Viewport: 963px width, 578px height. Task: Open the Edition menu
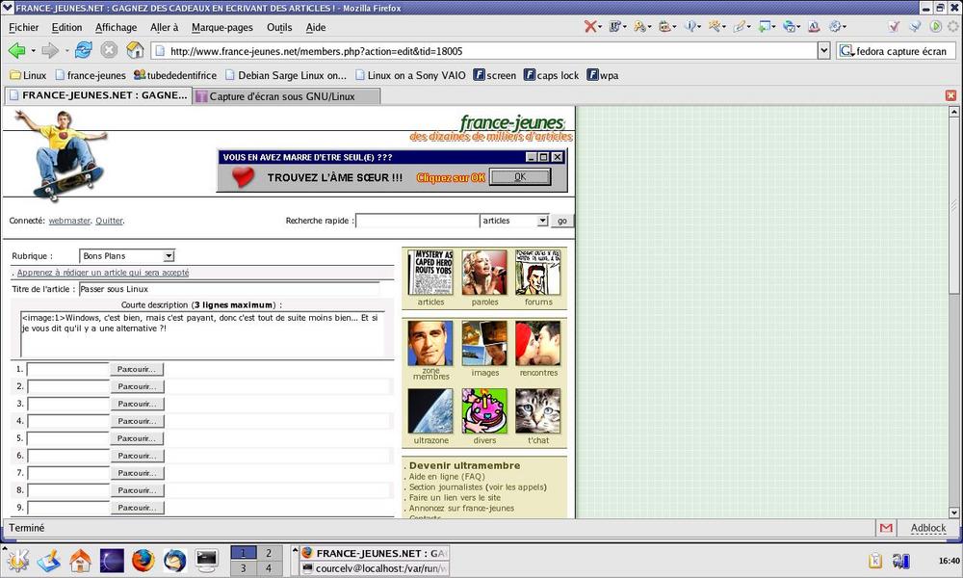point(66,27)
